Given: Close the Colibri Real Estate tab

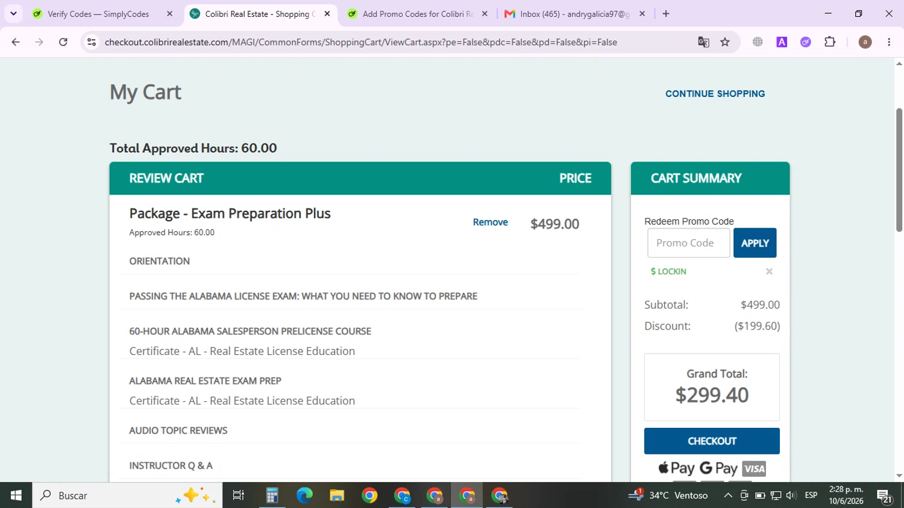Looking at the screenshot, I should [327, 14].
